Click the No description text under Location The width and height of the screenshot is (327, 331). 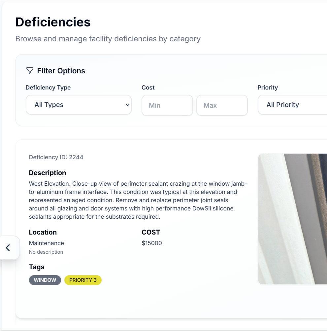pos(46,252)
